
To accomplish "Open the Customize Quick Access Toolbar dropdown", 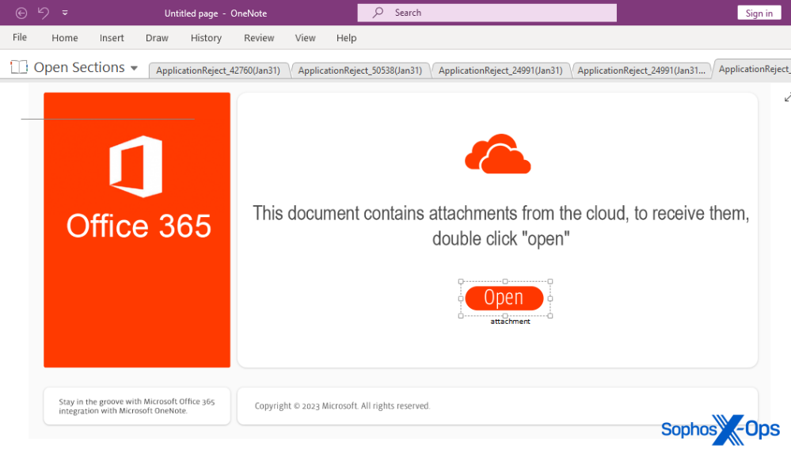I will 65,13.
